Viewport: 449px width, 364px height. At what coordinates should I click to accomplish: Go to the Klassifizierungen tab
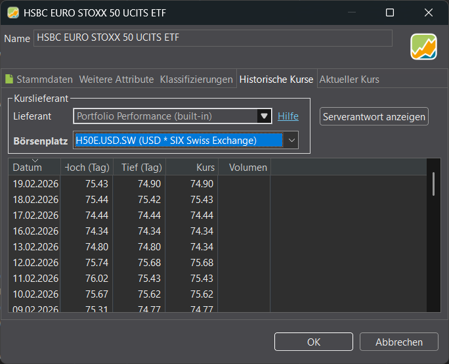click(196, 80)
